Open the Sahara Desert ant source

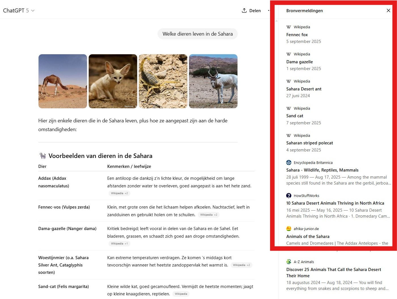(x=304, y=89)
